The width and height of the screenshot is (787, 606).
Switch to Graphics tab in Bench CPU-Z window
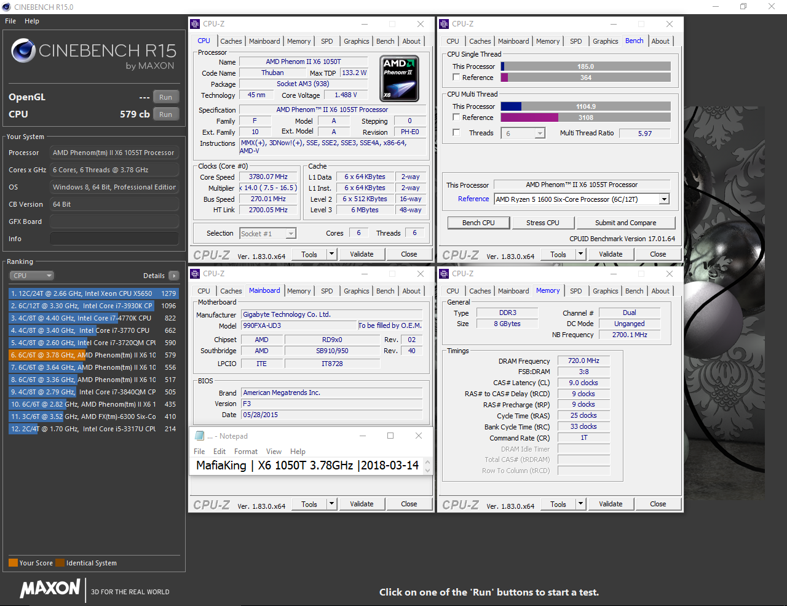(606, 41)
